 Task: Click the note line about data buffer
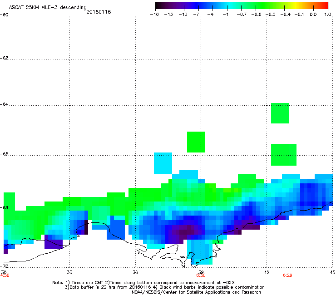pos(164,287)
